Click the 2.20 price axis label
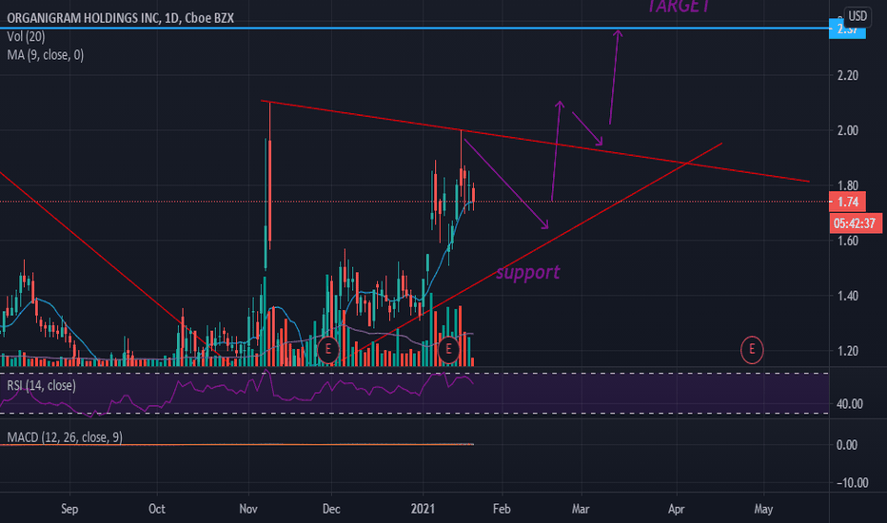The width and height of the screenshot is (887, 523). 847,75
